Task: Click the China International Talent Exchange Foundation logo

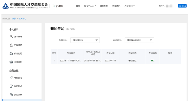Action: [25, 6]
